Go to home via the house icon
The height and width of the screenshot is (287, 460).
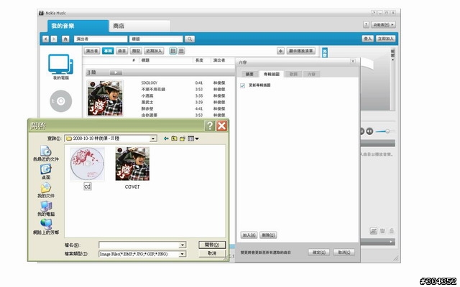coord(65,39)
